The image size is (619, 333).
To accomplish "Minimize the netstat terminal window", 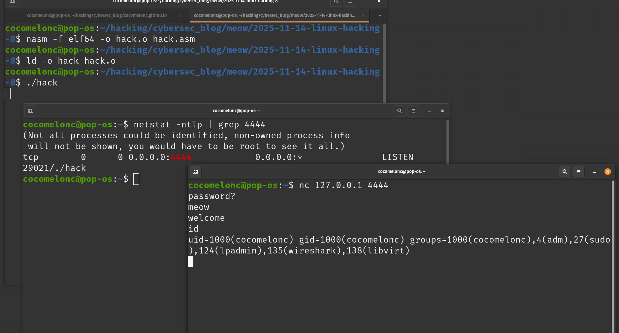I will pyautogui.click(x=429, y=111).
